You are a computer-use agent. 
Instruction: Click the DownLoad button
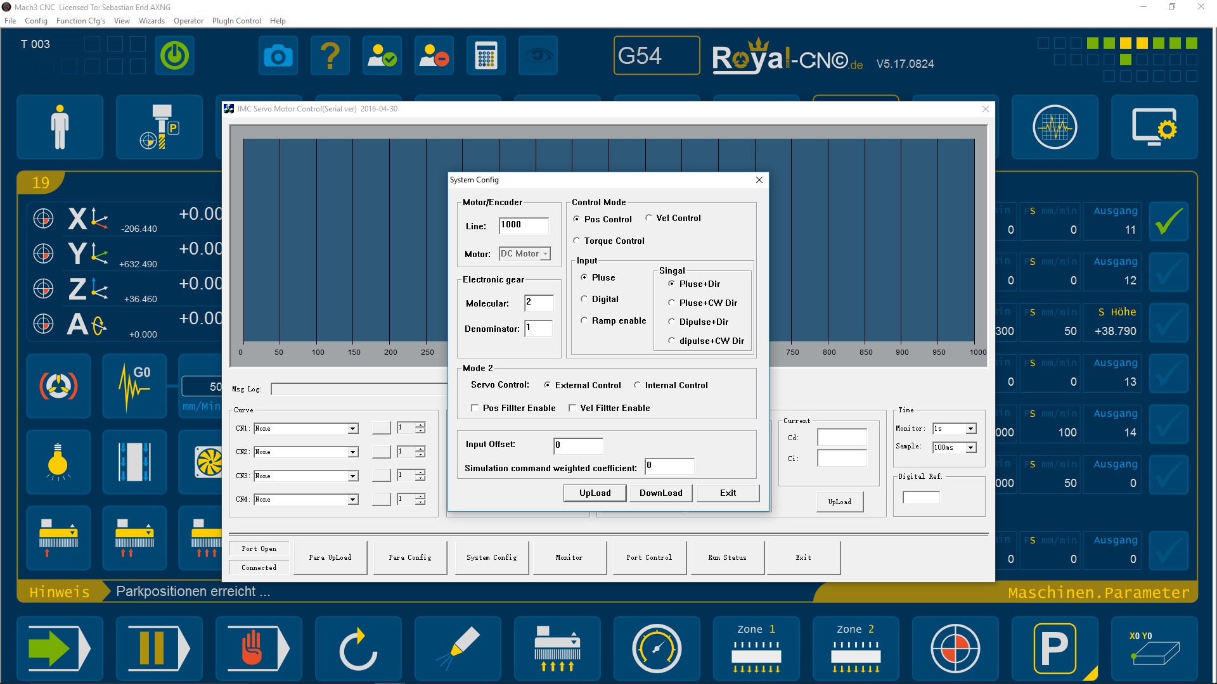[660, 493]
